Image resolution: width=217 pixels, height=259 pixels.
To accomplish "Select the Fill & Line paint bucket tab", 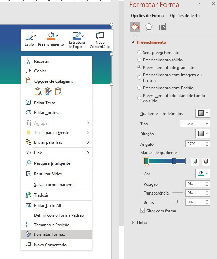I will click(135, 27).
